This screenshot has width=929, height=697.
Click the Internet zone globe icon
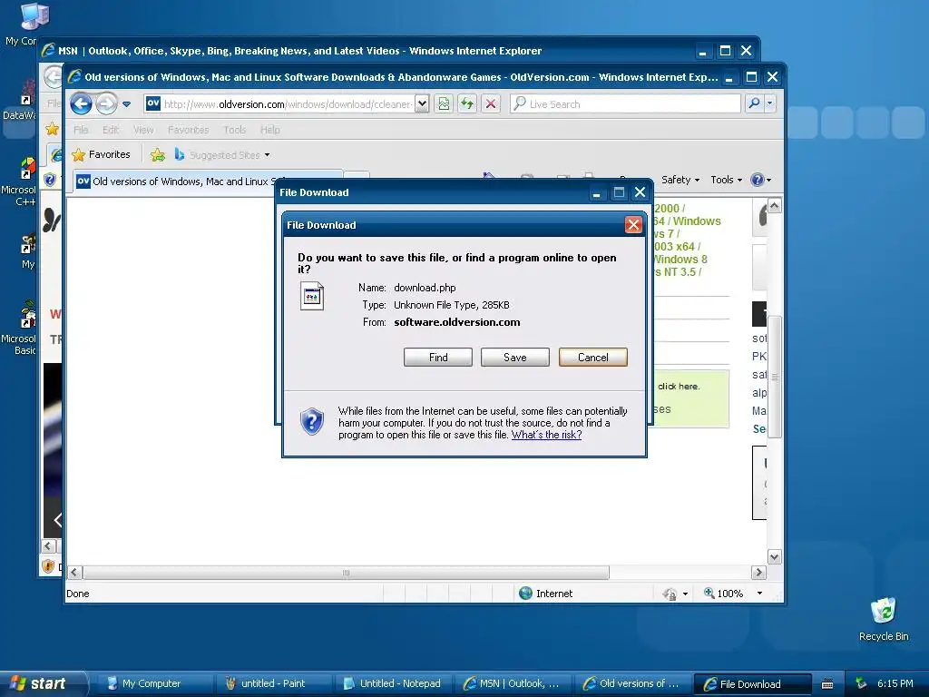click(525, 594)
